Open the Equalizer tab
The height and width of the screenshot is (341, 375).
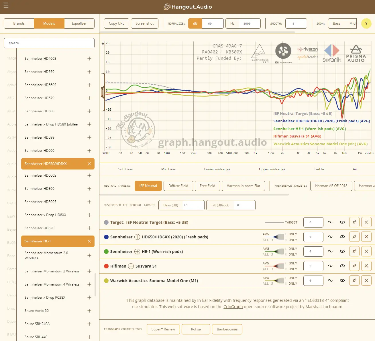[x=79, y=23]
